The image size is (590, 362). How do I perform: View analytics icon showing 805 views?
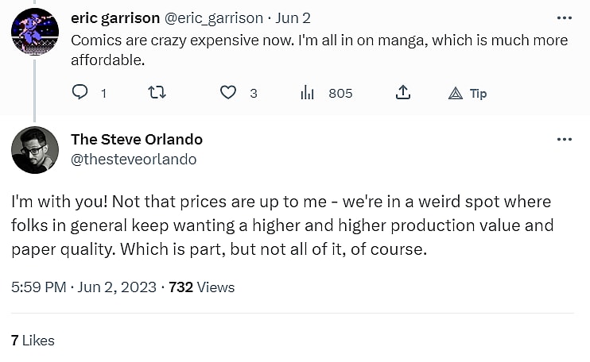pyautogui.click(x=308, y=93)
